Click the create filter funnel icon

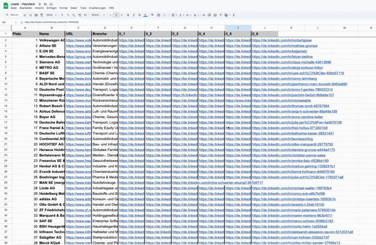[x=221, y=15]
